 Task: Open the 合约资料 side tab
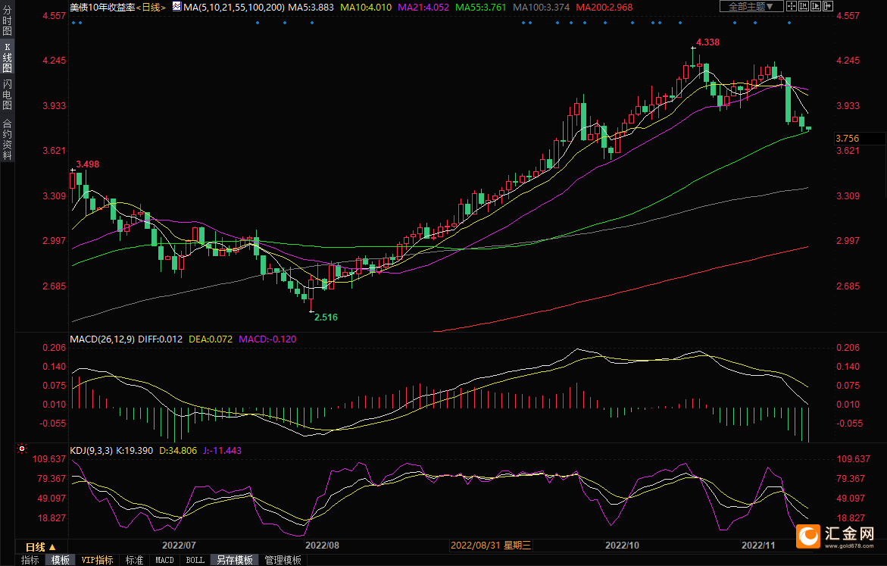pos(8,140)
